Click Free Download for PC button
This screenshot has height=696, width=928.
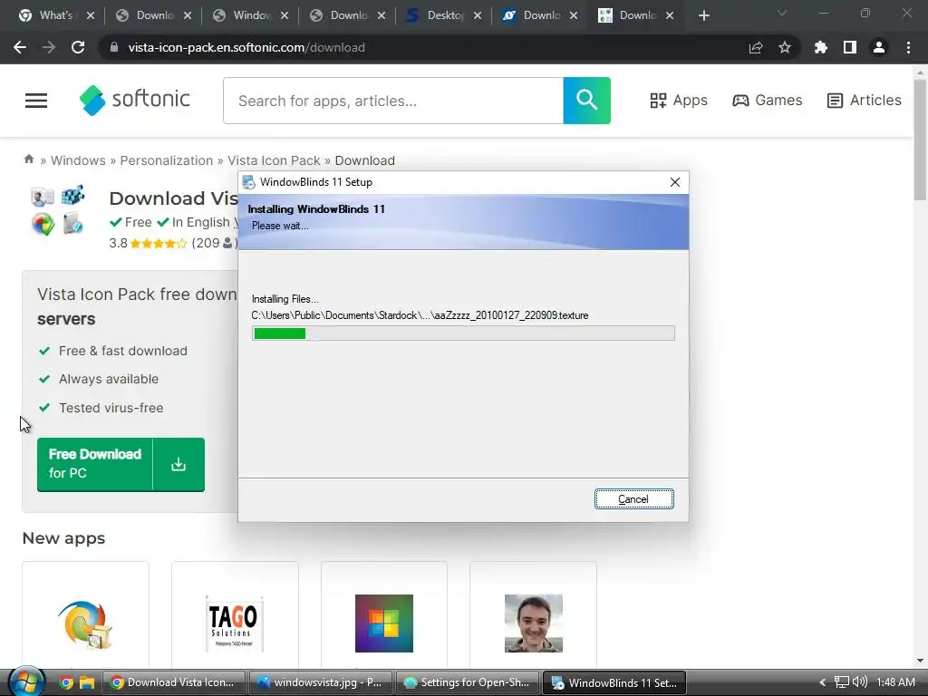94,465
